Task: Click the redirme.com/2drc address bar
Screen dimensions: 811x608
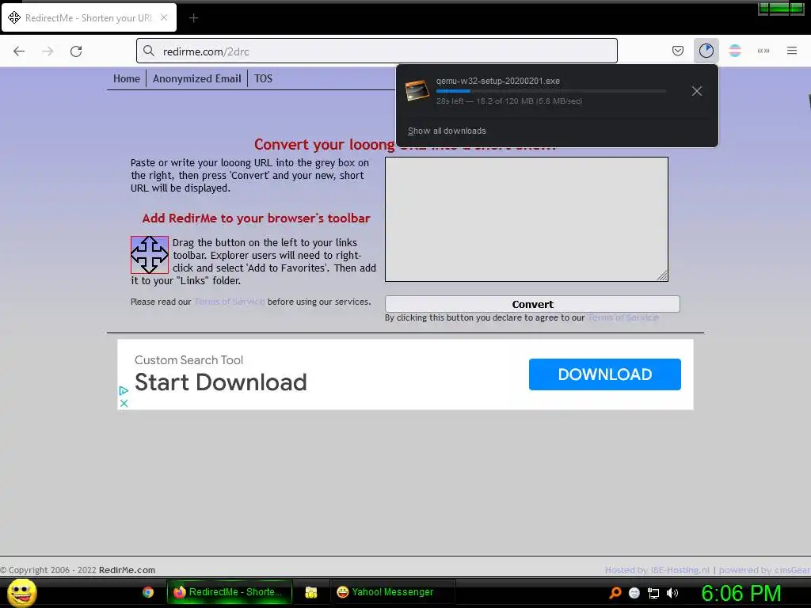Action: click(x=376, y=51)
